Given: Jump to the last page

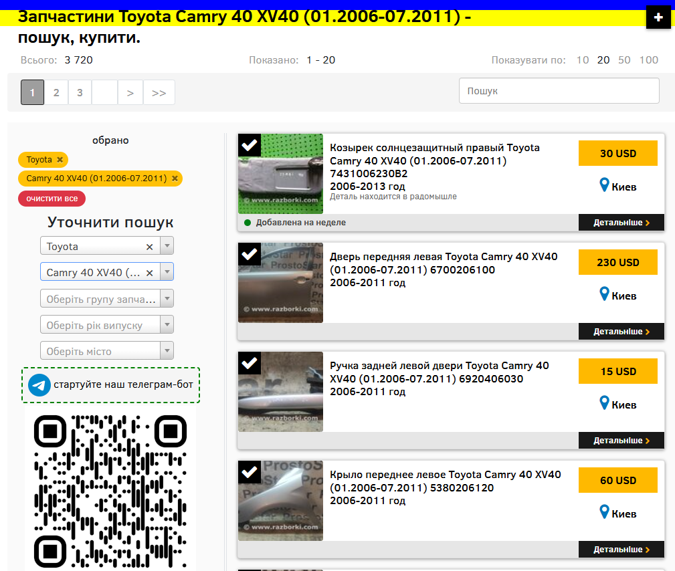Looking at the screenshot, I should pos(159,92).
